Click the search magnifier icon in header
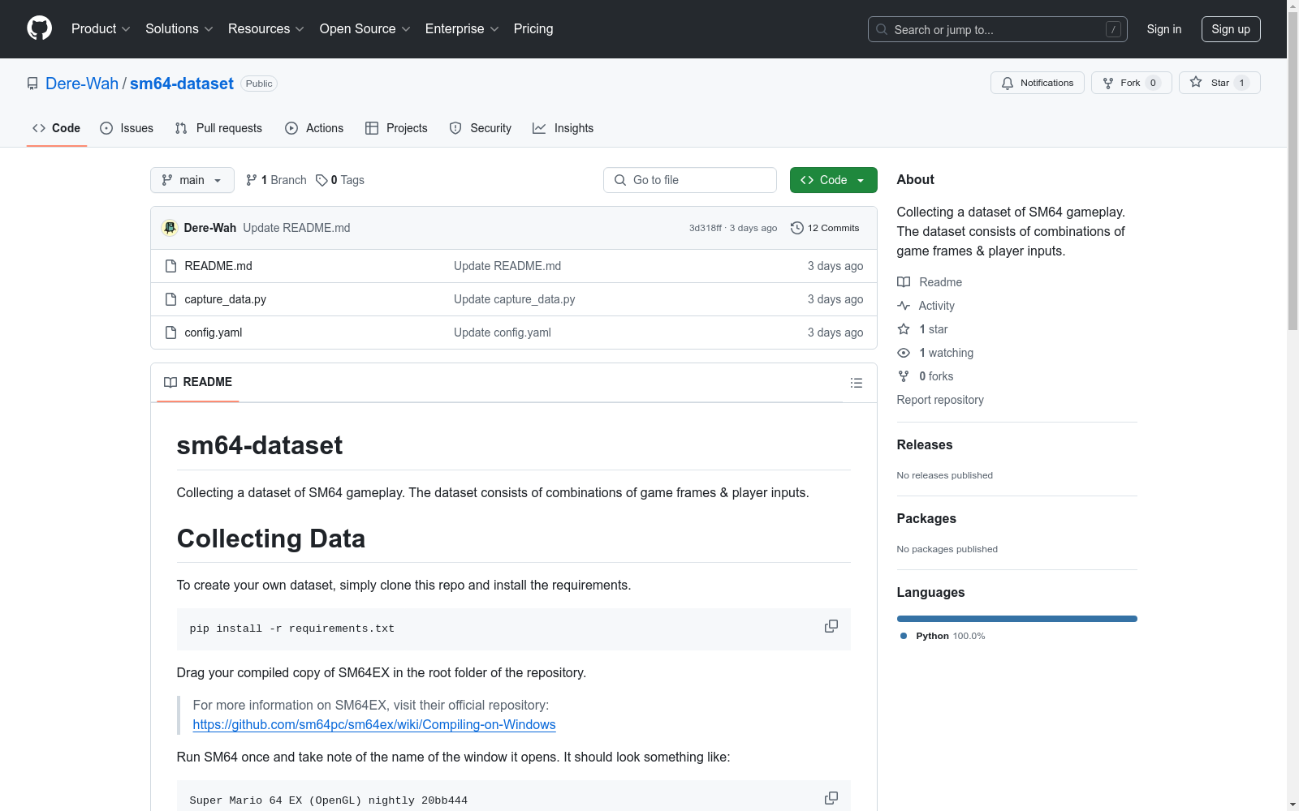 click(882, 29)
